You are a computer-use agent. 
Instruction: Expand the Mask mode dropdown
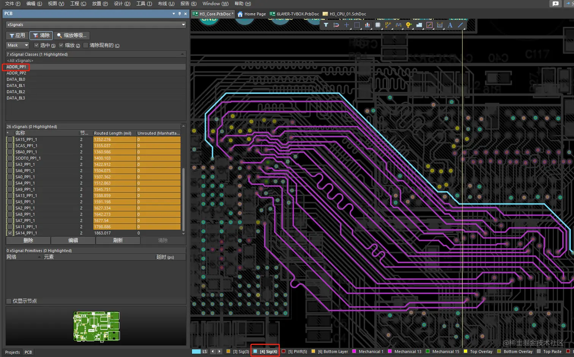click(26, 45)
